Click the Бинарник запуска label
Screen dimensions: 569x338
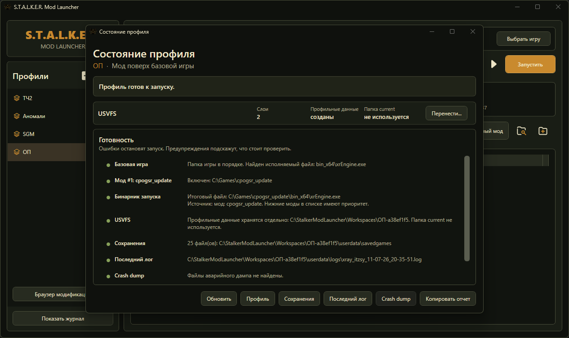(138, 197)
